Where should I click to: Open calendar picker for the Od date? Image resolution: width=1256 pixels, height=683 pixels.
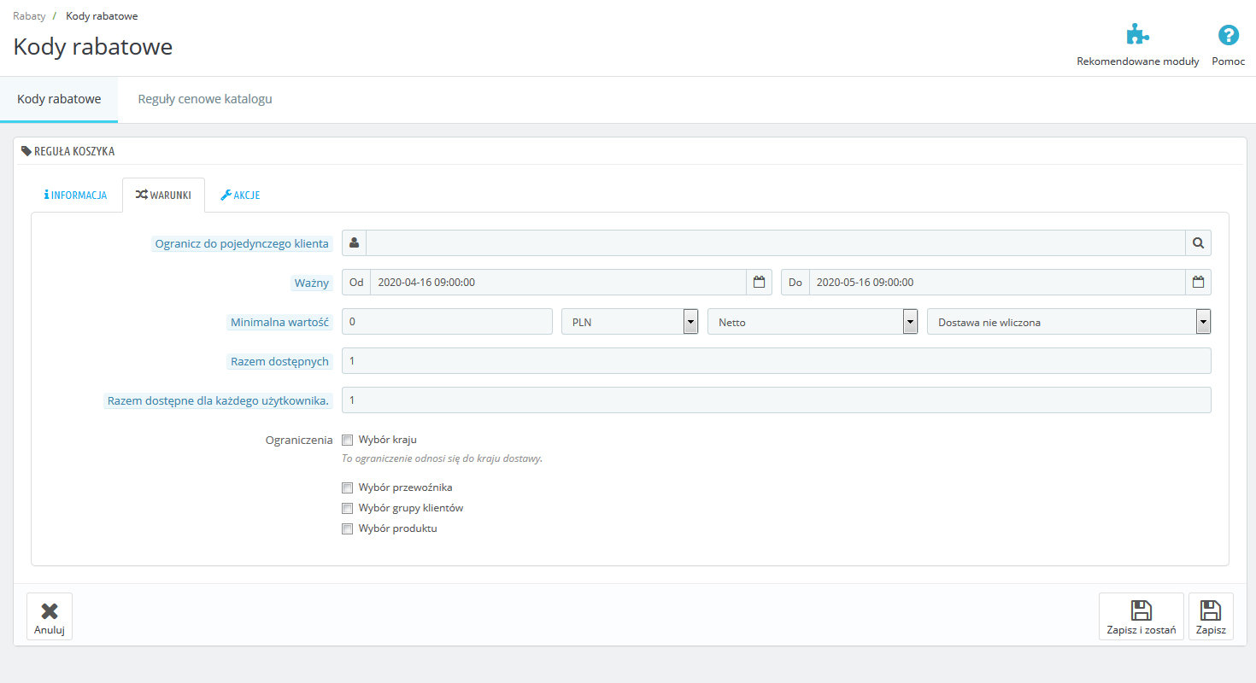759,283
